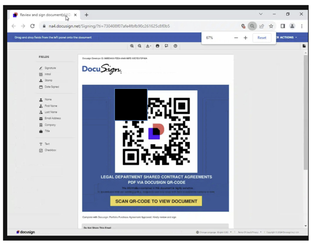Select the Text field

[44, 144]
